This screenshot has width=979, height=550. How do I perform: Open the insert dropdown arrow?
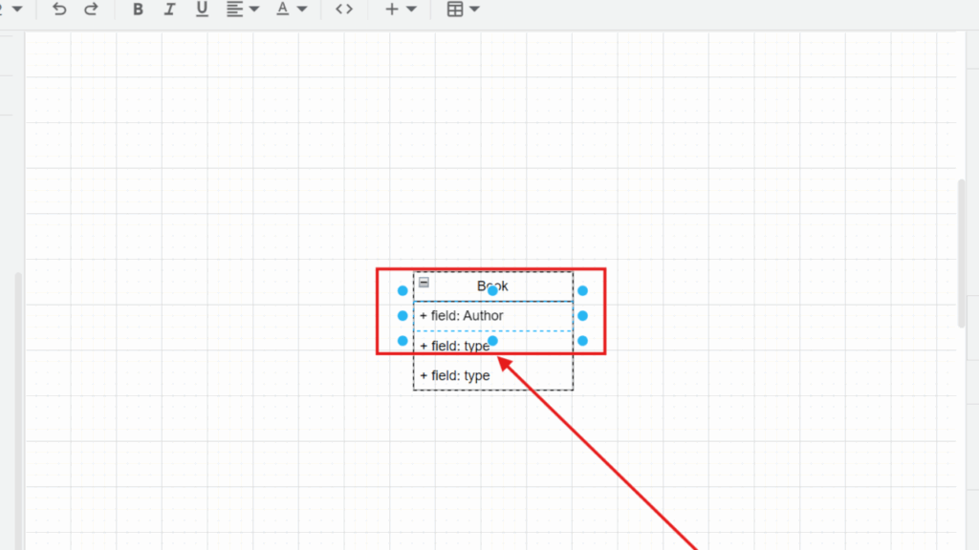pos(409,9)
